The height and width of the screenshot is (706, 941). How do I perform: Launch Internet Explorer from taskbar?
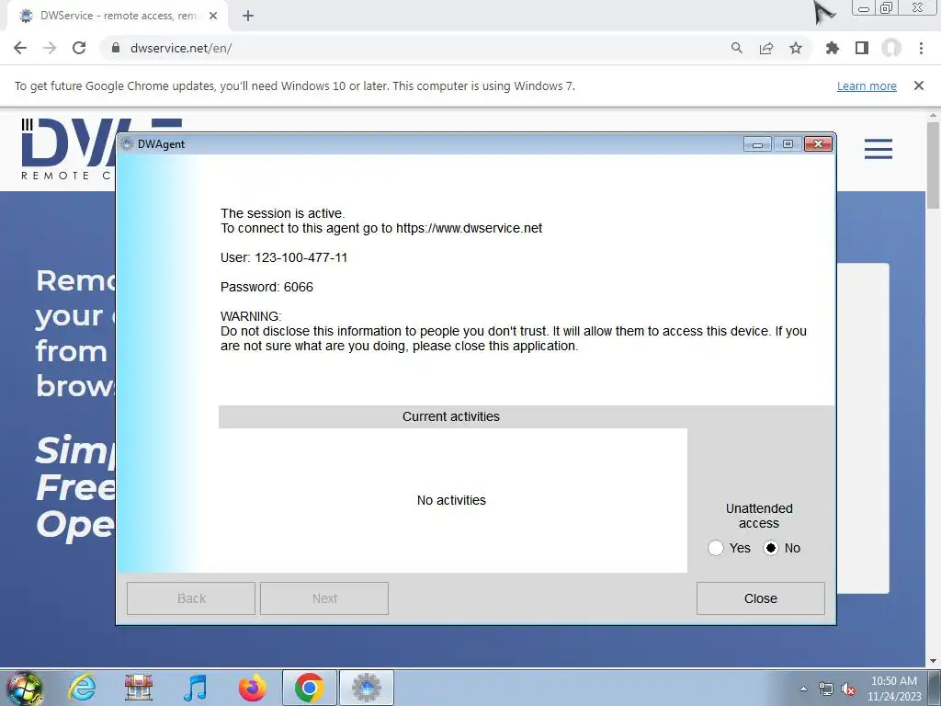click(82, 688)
